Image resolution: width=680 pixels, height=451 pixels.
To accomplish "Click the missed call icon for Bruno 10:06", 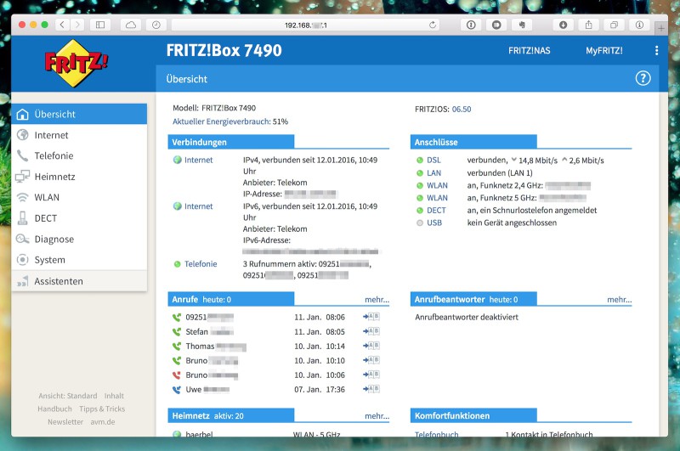I will tap(177, 375).
